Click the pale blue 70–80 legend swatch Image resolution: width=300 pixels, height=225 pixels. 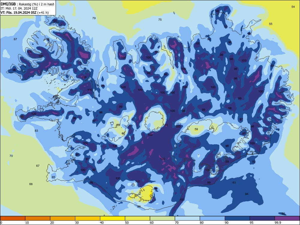187,218
